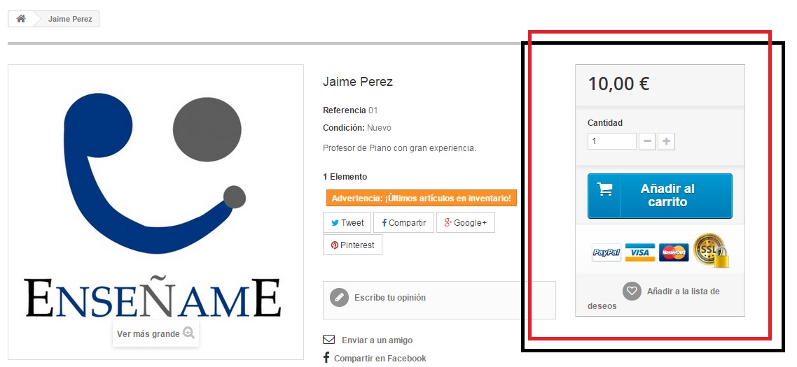Click the heart wishlist icon
Screen dimensions: 797x367
pyautogui.click(x=632, y=291)
